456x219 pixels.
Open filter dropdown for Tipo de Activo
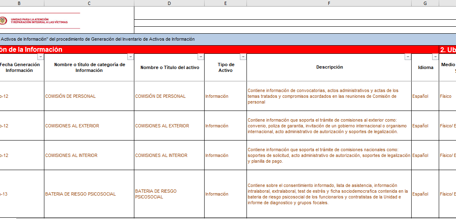tap(243, 57)
